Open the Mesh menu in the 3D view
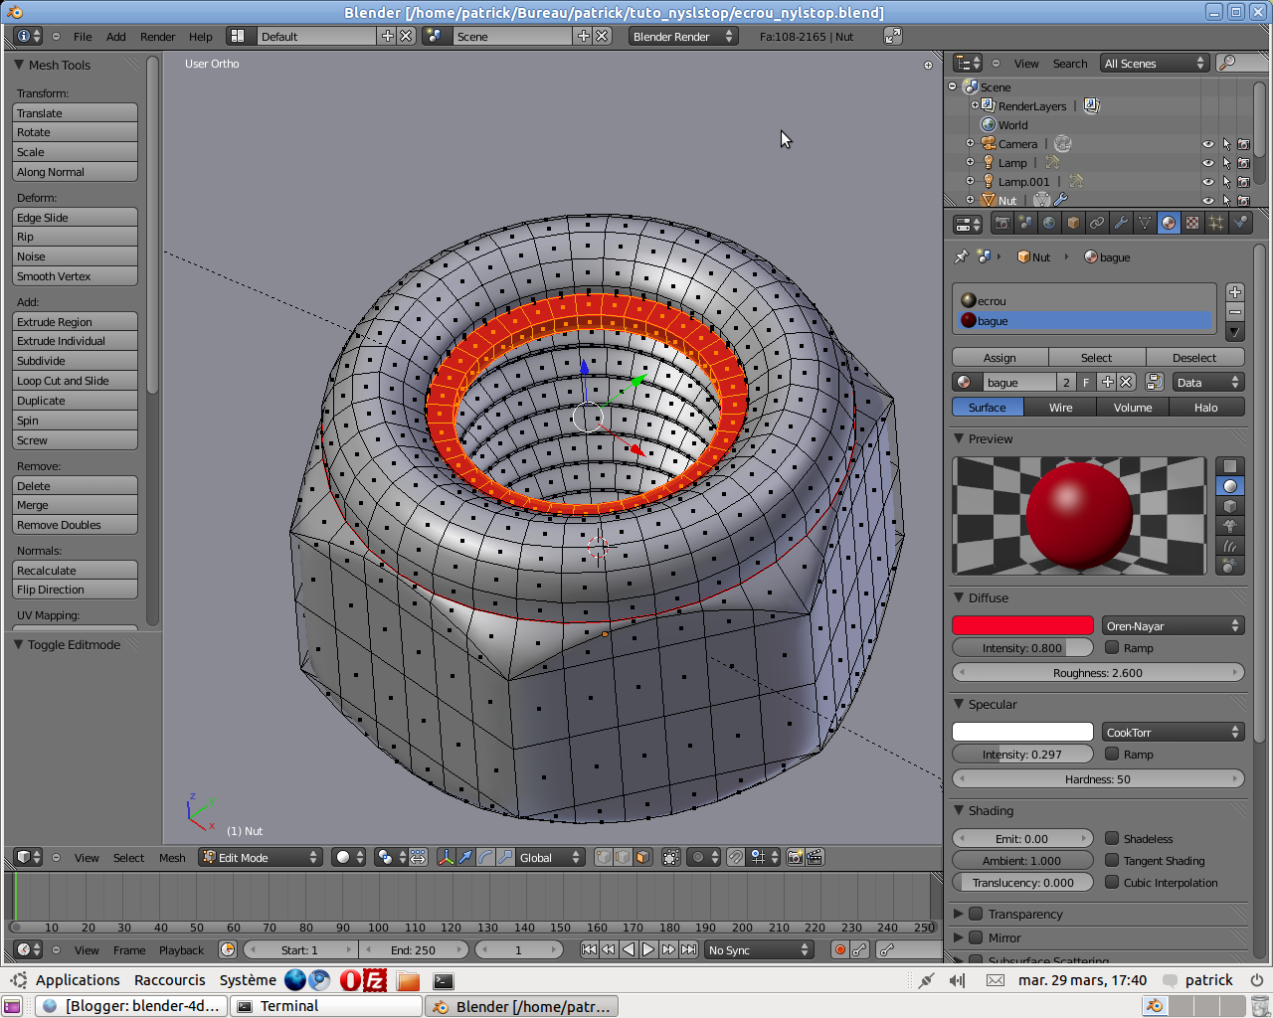The image size is (1273, 1018). coord(172,857)
